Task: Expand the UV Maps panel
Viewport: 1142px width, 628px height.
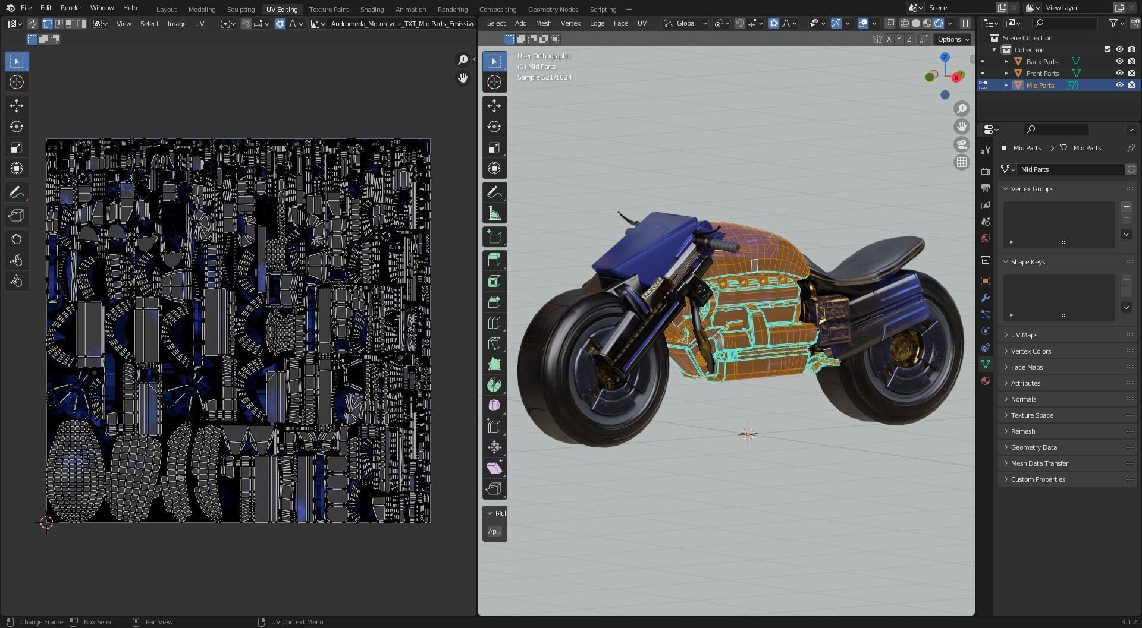Action: (x=1024, y=335)
